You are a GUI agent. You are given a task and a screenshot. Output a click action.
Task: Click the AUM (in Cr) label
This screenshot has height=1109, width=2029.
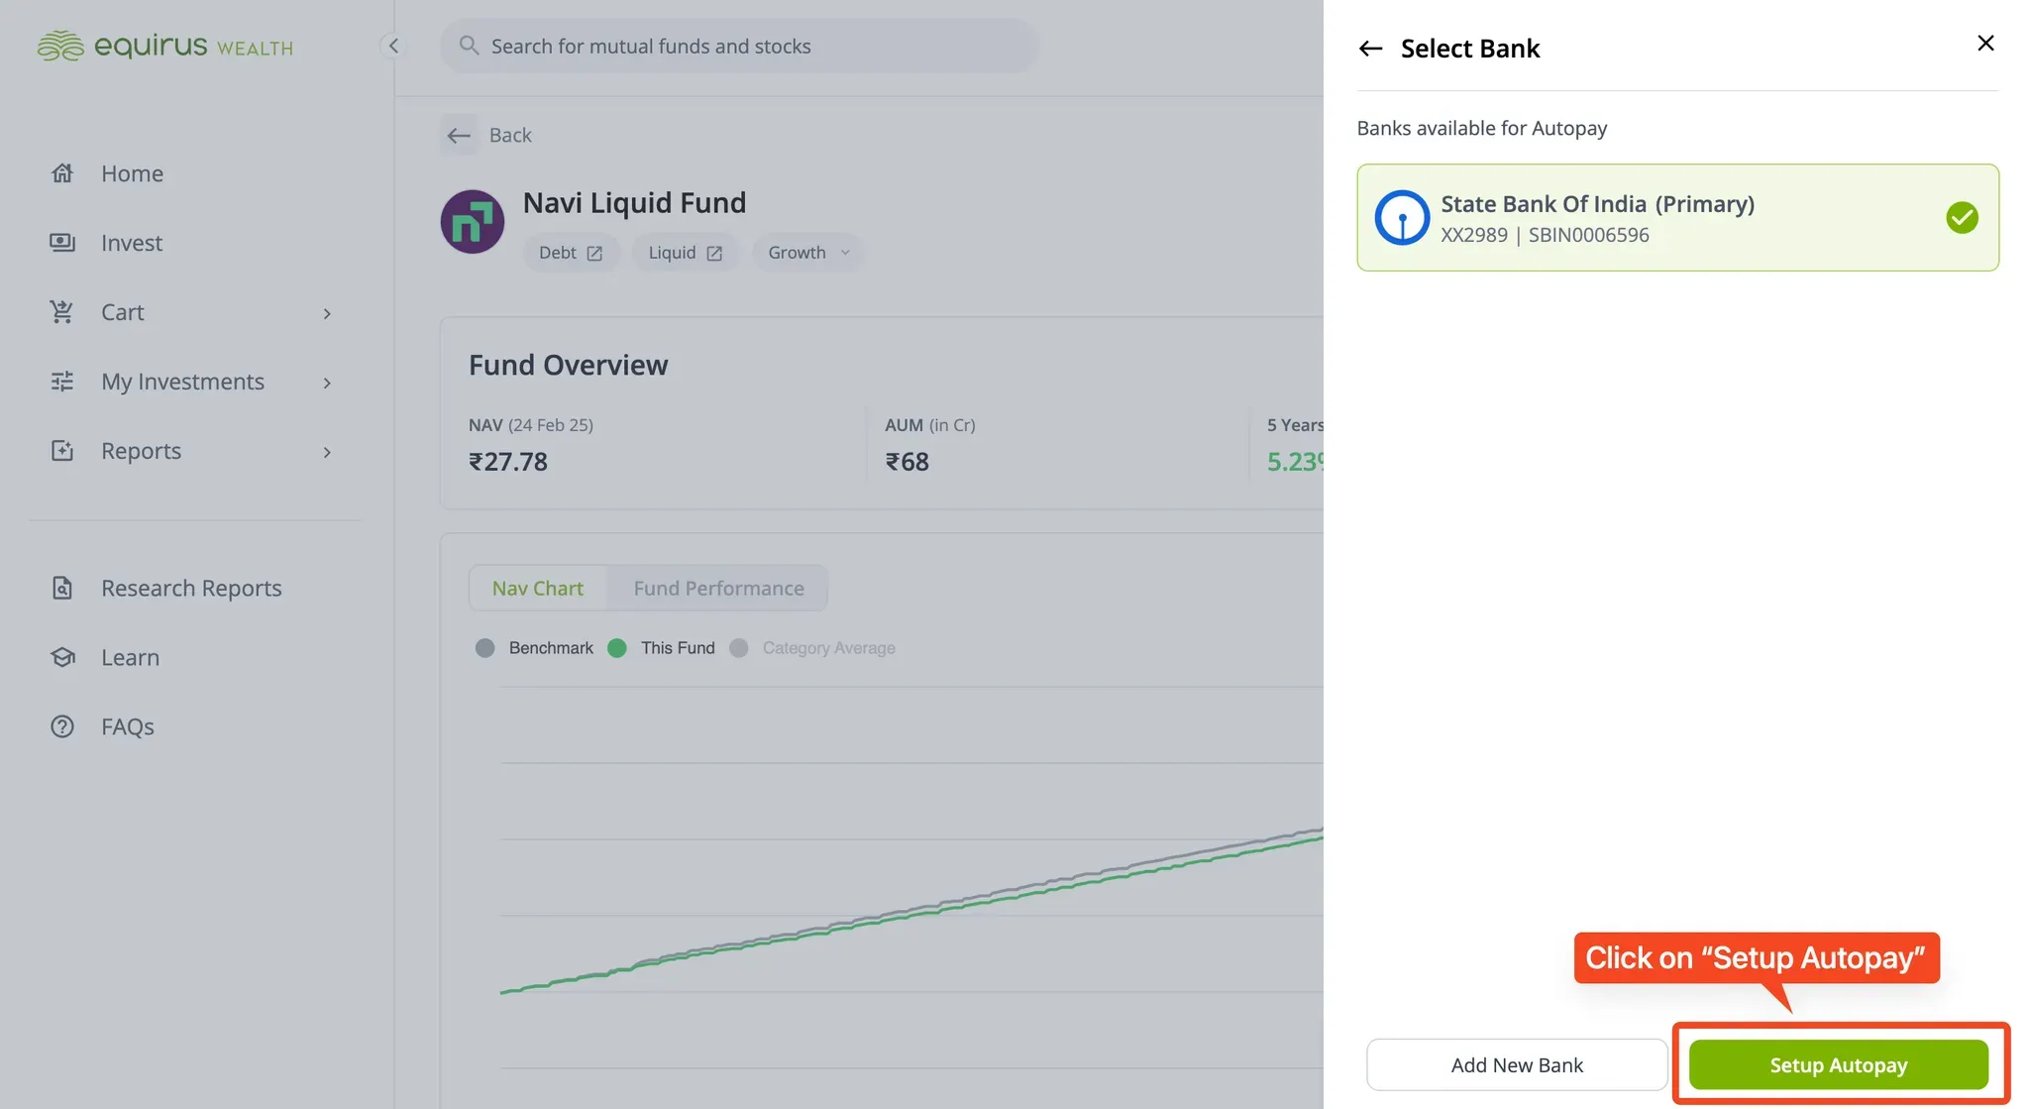coord(930,425)
